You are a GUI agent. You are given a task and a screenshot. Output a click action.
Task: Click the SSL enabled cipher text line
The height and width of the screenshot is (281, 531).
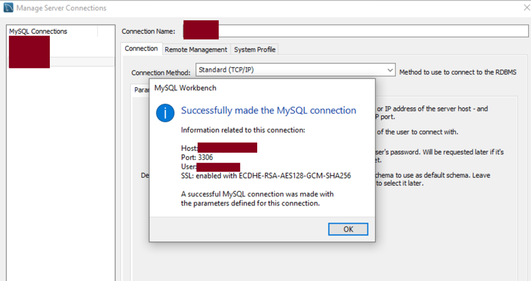point(266,176)
